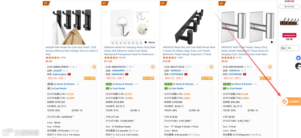Open the three-dot menu in JINSHUNFA card
The width and height of the screenshot is (301, 138).
(149, 67)
